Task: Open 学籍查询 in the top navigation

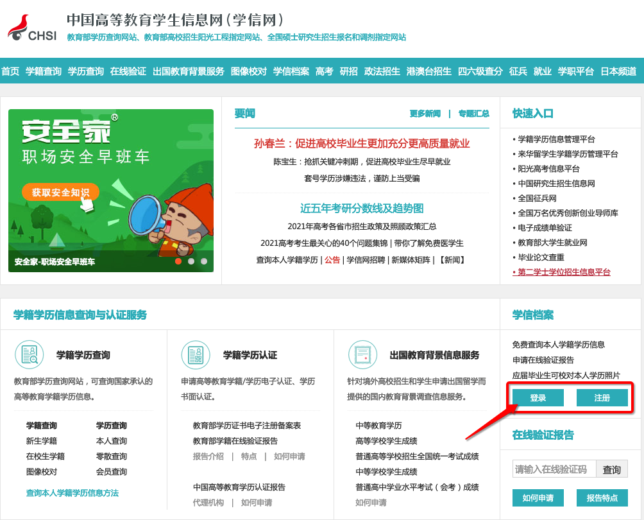Action: [x=44, y=71]
